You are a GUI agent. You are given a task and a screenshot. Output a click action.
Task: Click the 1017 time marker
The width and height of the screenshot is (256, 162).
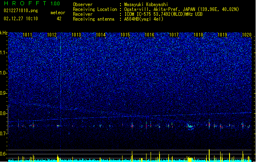click(x=174, y=35)
